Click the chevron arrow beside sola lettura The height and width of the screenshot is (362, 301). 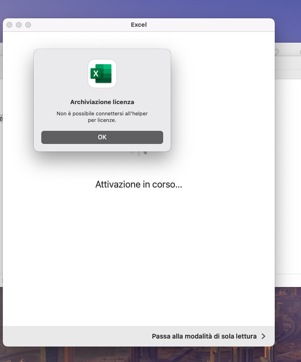263,336
